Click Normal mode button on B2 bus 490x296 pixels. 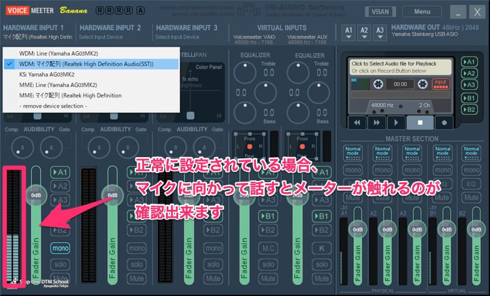tap(471, 152)
